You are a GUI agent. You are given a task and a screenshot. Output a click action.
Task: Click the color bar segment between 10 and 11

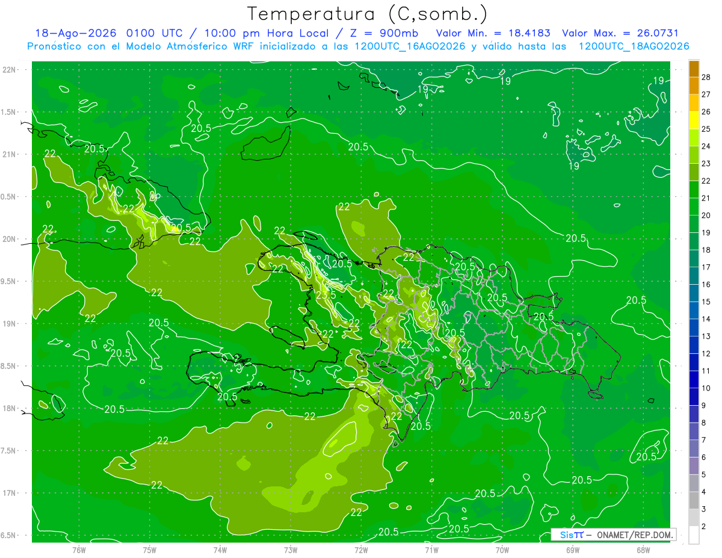coord(694,380)
